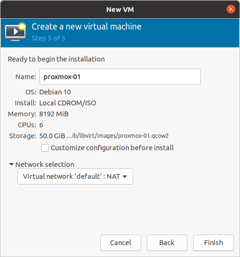The image size is (240, 257).
Task: Click the Finish button
Action: (213, 243)
